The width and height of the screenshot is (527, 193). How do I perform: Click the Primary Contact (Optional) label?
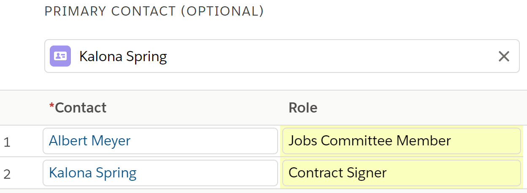tap(154, 12)
